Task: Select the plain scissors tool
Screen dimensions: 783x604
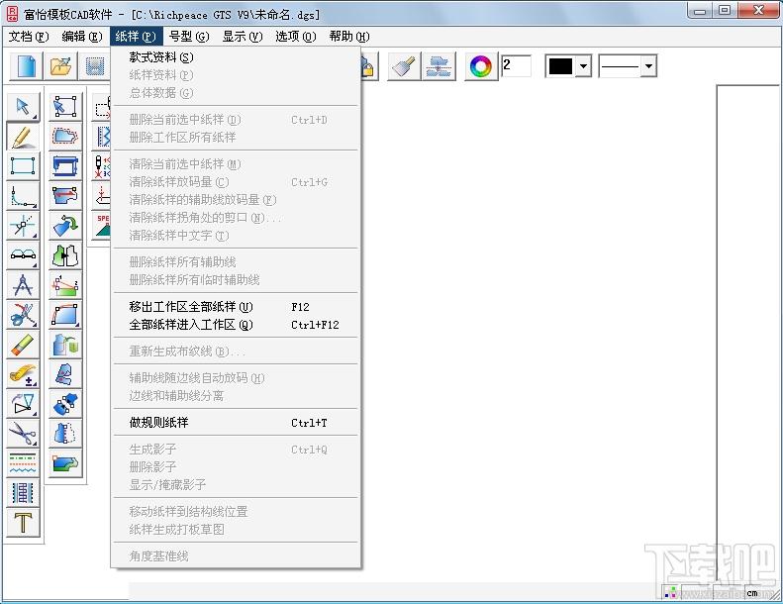Action: click(23, 433)
